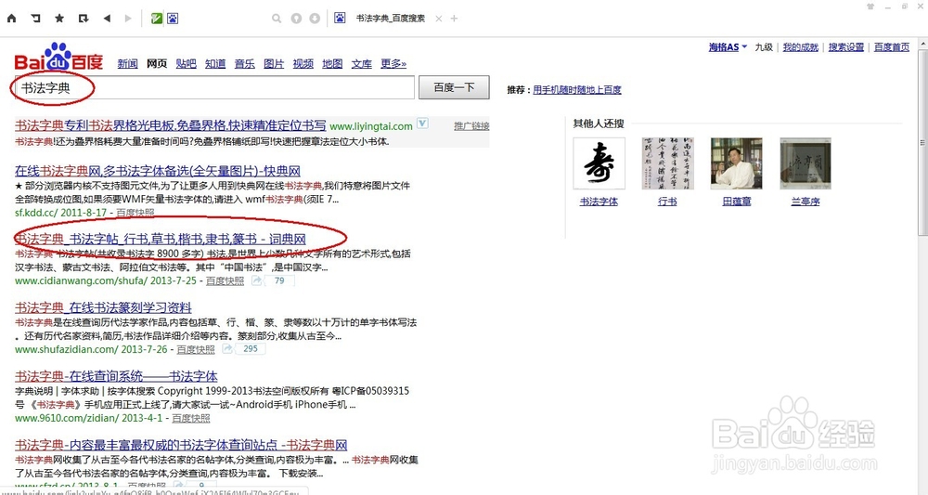Open 书法字典-内容最丰富最权威 result
The height and width of the screenshot is (495, 928).
click(x=181, y=445)
